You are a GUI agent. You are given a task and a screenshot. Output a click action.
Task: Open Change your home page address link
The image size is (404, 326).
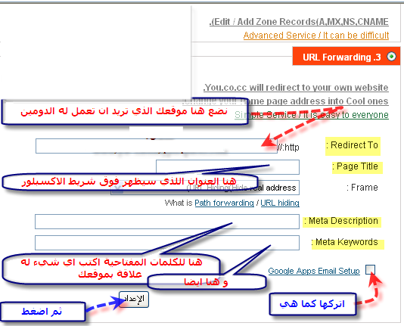pyautogui.click(x=285, y=101)
